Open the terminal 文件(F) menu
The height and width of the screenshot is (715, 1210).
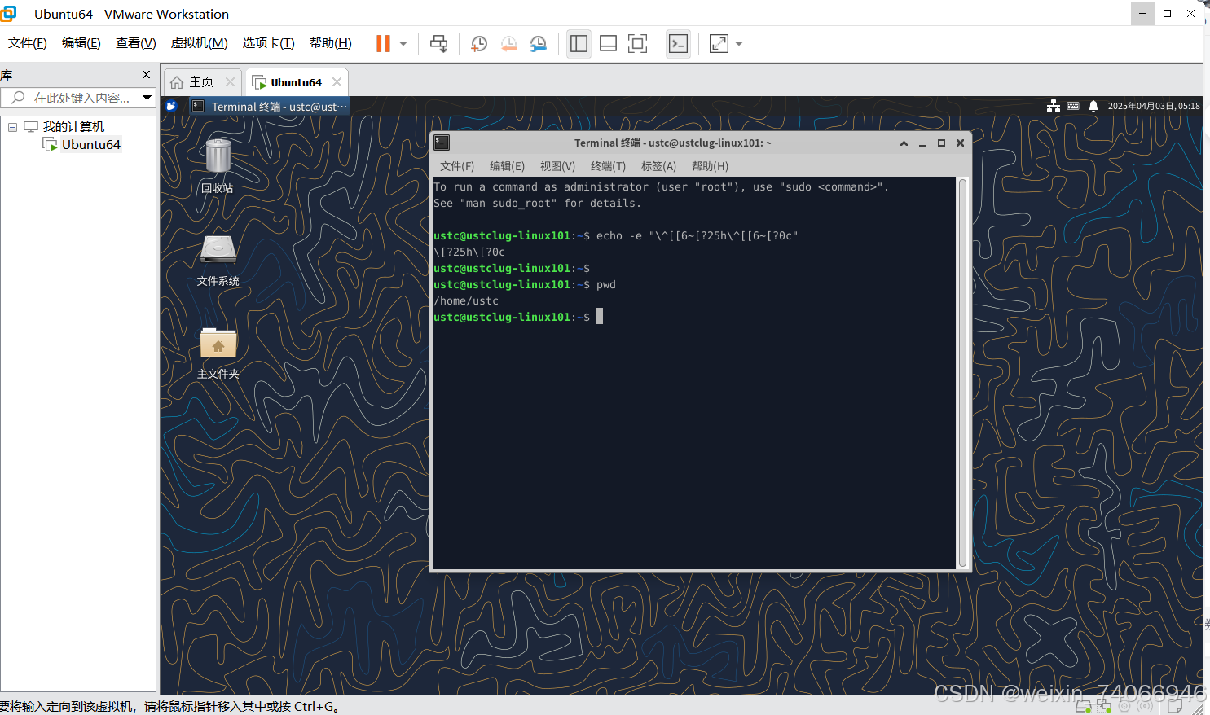(x=457, y=166)
